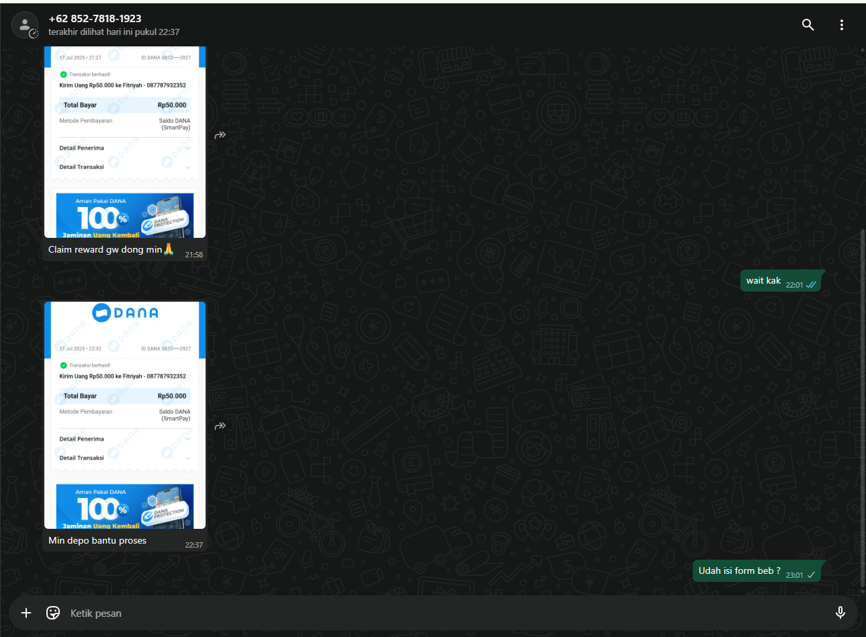866x637 pixels.
Task: Start a voice message recording
Action: pyautogui.click(x=840, y=613)
